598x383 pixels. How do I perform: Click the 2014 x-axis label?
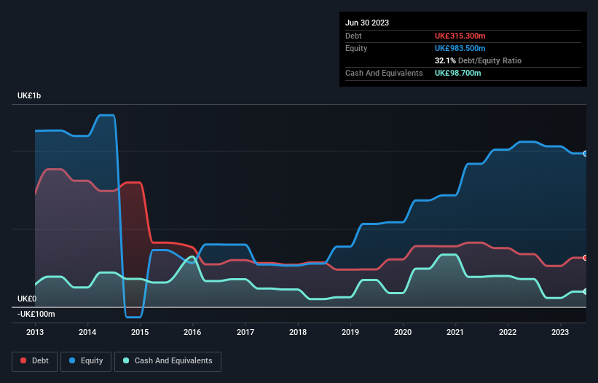[87, 332]
